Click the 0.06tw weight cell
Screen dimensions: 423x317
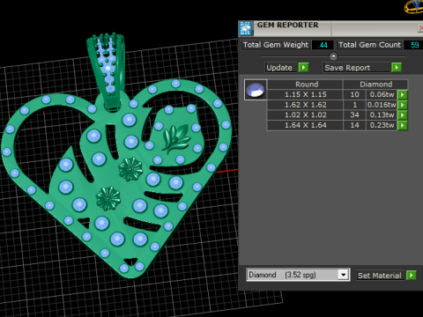(382, 94)
